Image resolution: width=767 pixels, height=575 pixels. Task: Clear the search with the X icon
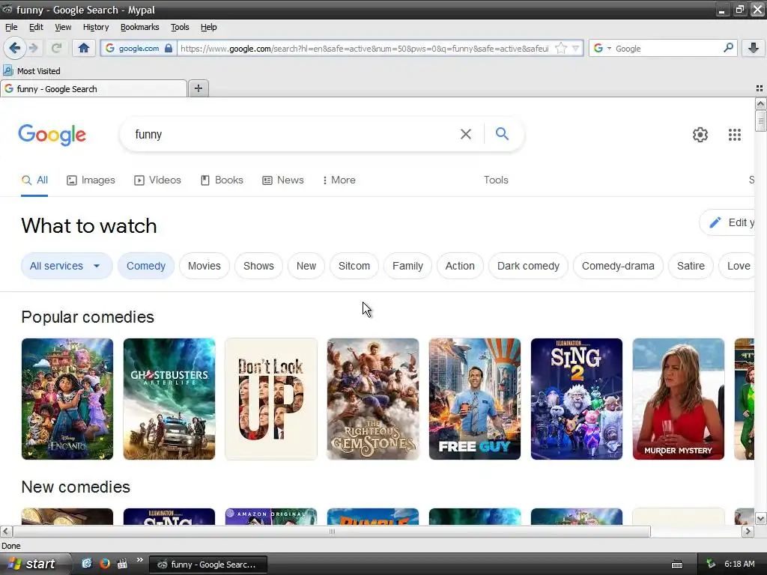click(466, 134)
